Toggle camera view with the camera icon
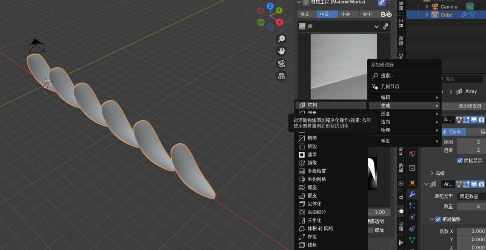 tap(281, 64)
